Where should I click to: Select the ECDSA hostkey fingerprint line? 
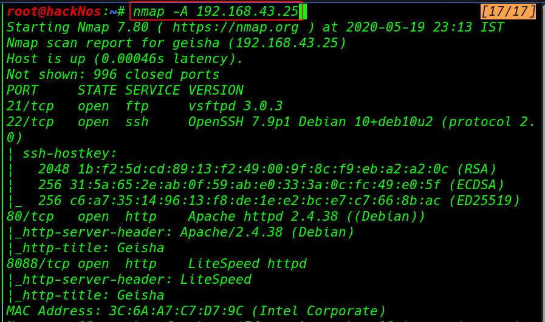pyautogui.click(x=271, y=185)
